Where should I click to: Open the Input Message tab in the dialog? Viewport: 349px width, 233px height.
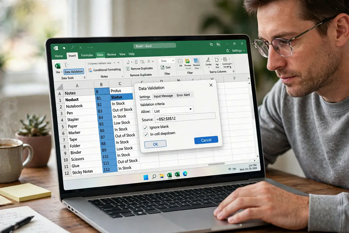(x=163, y=96)
